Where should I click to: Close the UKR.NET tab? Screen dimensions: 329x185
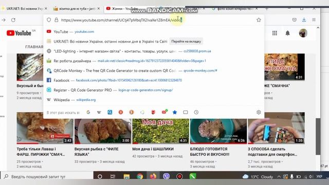(x=46, y=9)
